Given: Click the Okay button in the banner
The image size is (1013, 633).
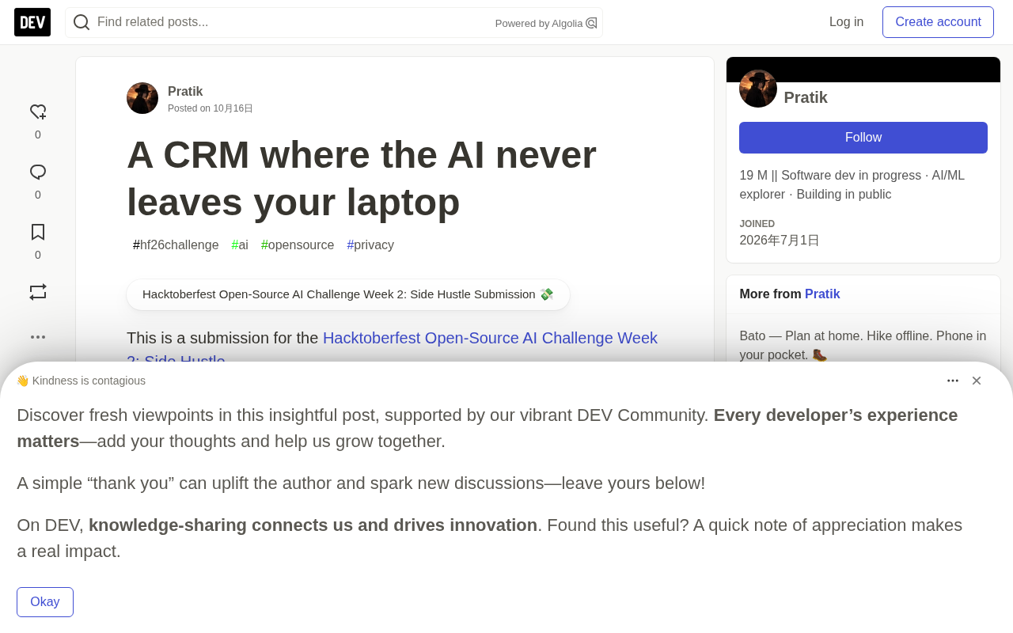Looking at the screenshot, I should pos(45,602).
